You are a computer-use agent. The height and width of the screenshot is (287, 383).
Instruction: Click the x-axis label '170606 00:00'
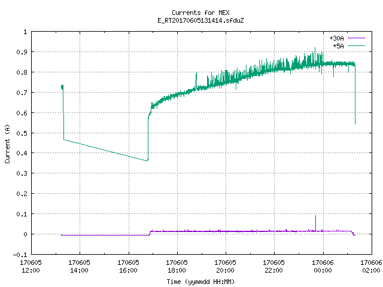pyautogui.click(x=323, y=267)
